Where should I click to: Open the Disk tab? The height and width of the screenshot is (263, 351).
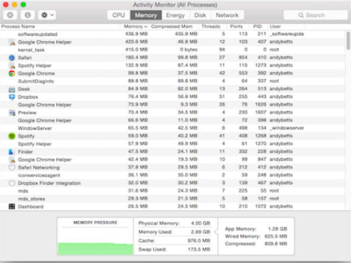pos(200,15)
